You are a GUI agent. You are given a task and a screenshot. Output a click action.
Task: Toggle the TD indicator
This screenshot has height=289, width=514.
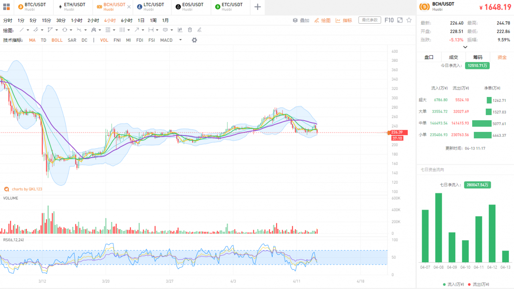tap(43, 40)
